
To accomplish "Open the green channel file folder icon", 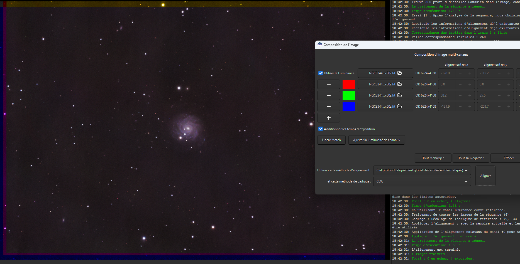I will 400,95.
